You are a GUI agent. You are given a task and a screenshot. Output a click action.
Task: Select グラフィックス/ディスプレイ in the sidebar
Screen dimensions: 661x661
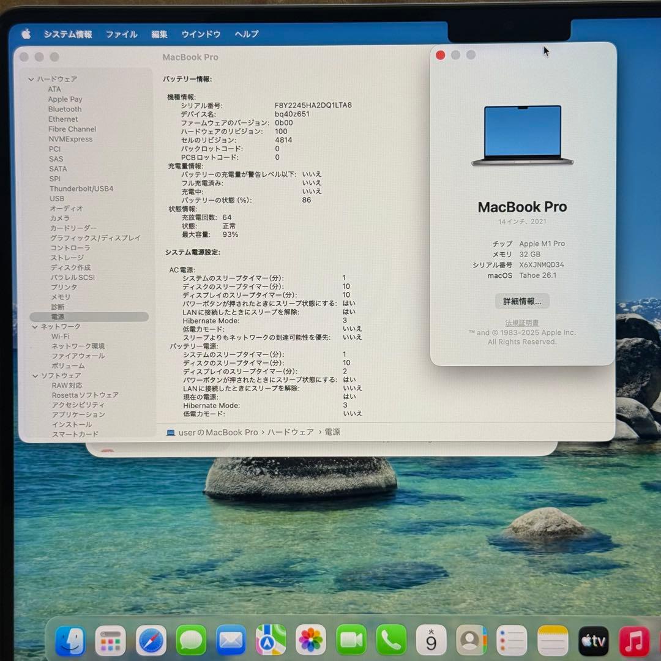(x=95, y=237)
